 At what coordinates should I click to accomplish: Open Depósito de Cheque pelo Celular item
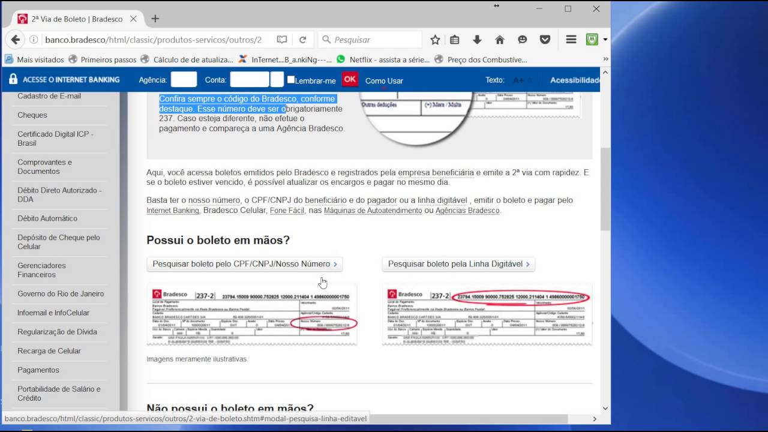tap(59, 242)
